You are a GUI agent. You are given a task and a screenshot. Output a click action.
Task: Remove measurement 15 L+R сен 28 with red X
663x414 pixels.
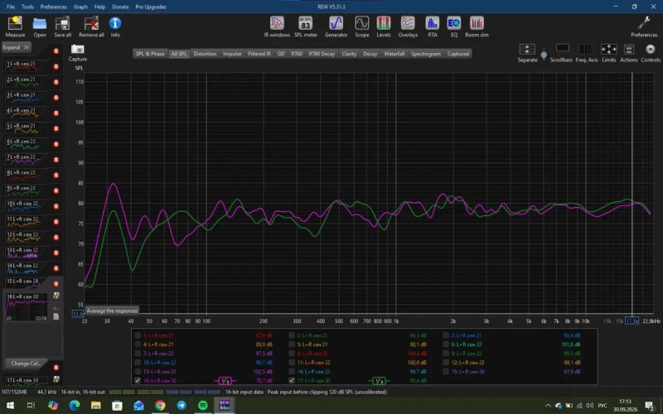[x=56, y=284]
